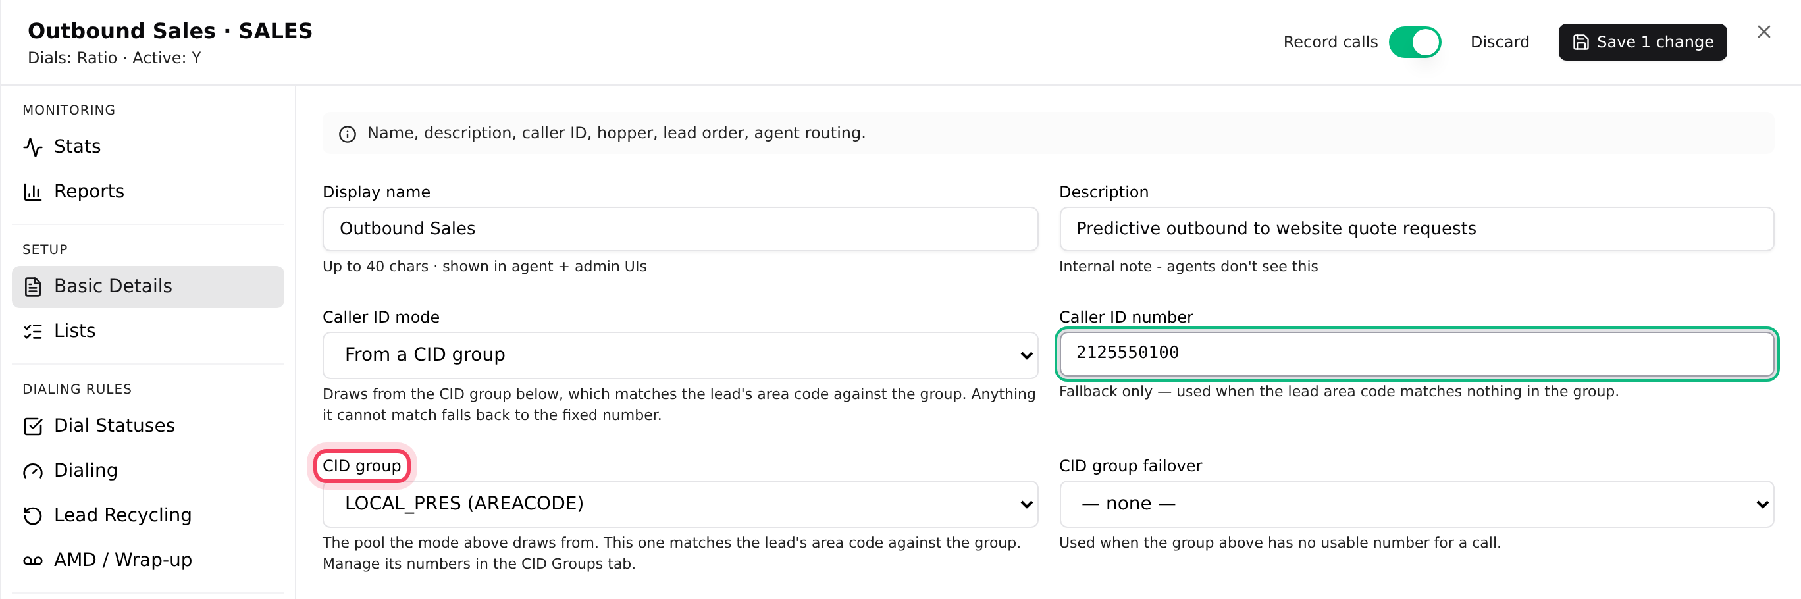Click into the Display name field
1801x599 pixels.
coord(679,229)
